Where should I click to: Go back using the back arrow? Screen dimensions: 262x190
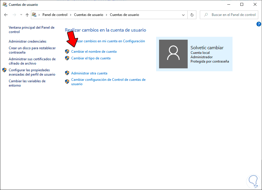[x=6, y=15]
